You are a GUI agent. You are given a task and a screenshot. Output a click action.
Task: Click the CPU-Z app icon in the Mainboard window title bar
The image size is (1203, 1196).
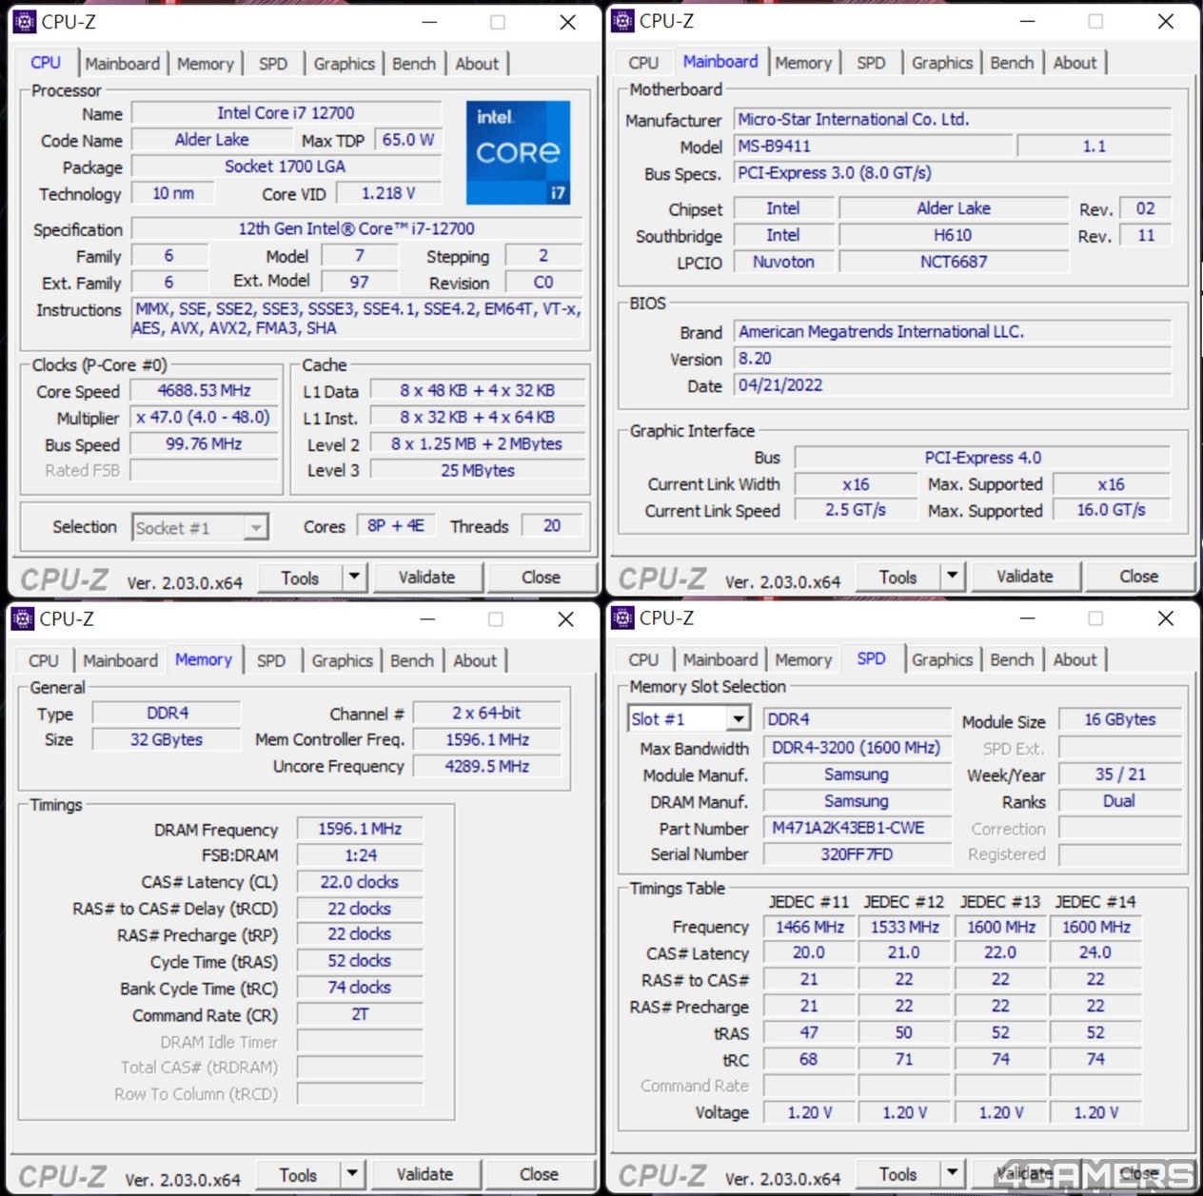(622, 20)
